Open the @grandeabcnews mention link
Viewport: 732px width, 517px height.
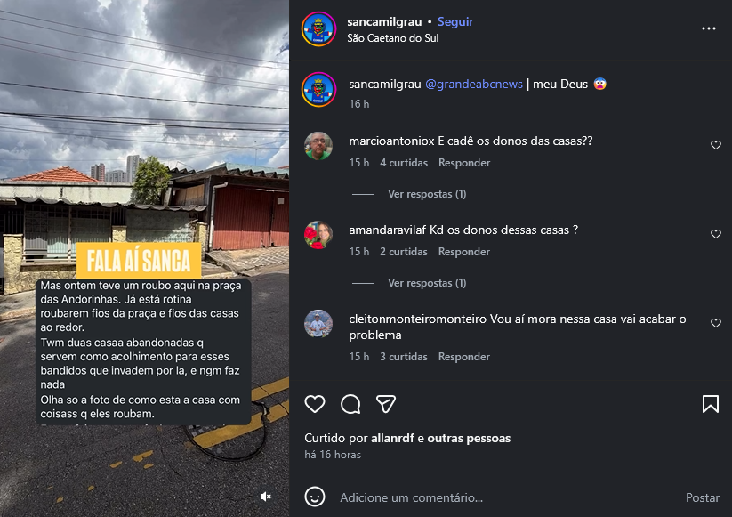pyautogui.click(x=474, y=84)
